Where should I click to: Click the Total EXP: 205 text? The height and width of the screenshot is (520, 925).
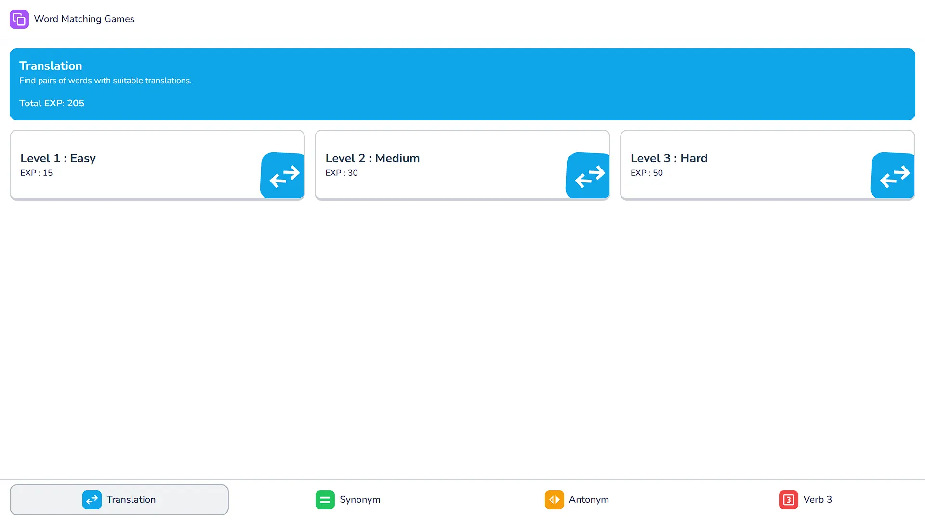52,104
